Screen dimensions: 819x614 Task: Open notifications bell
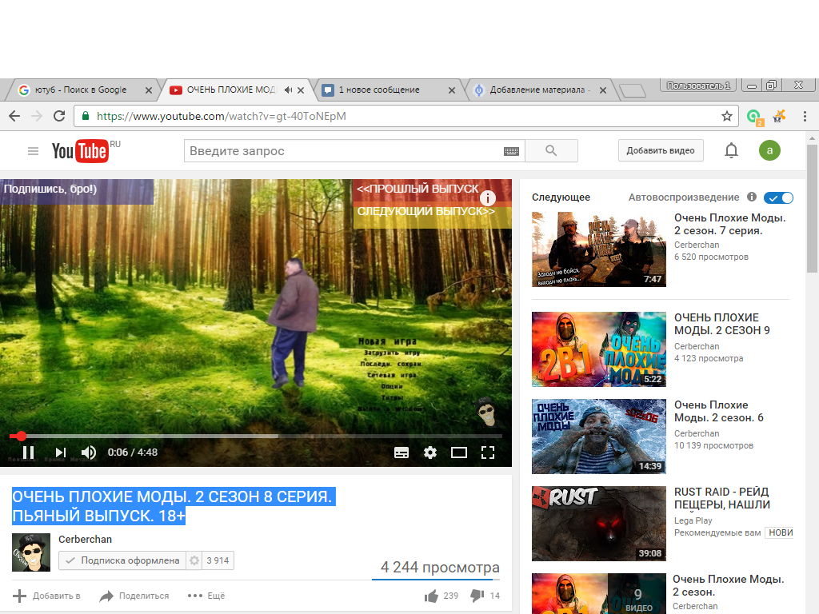(731, 150)
